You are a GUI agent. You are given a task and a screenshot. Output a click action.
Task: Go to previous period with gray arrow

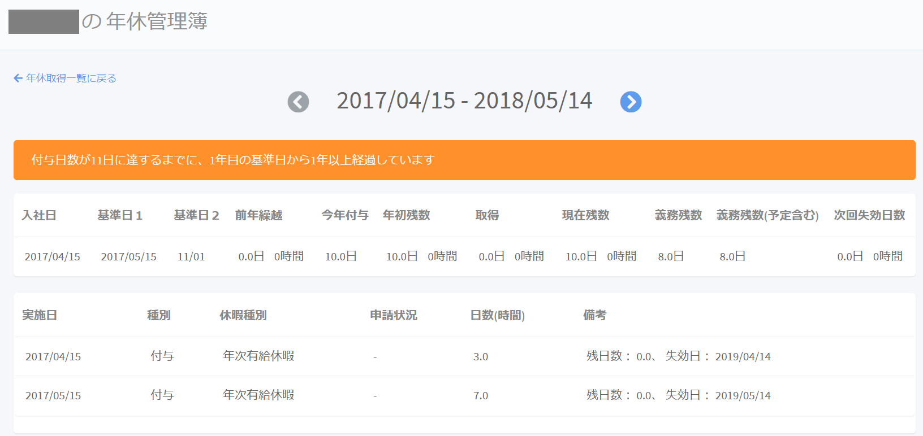point(298,102)
